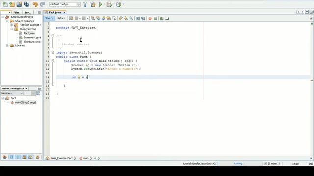Go to next bookmark icon
314x176 pixels.
click(126, 19)
